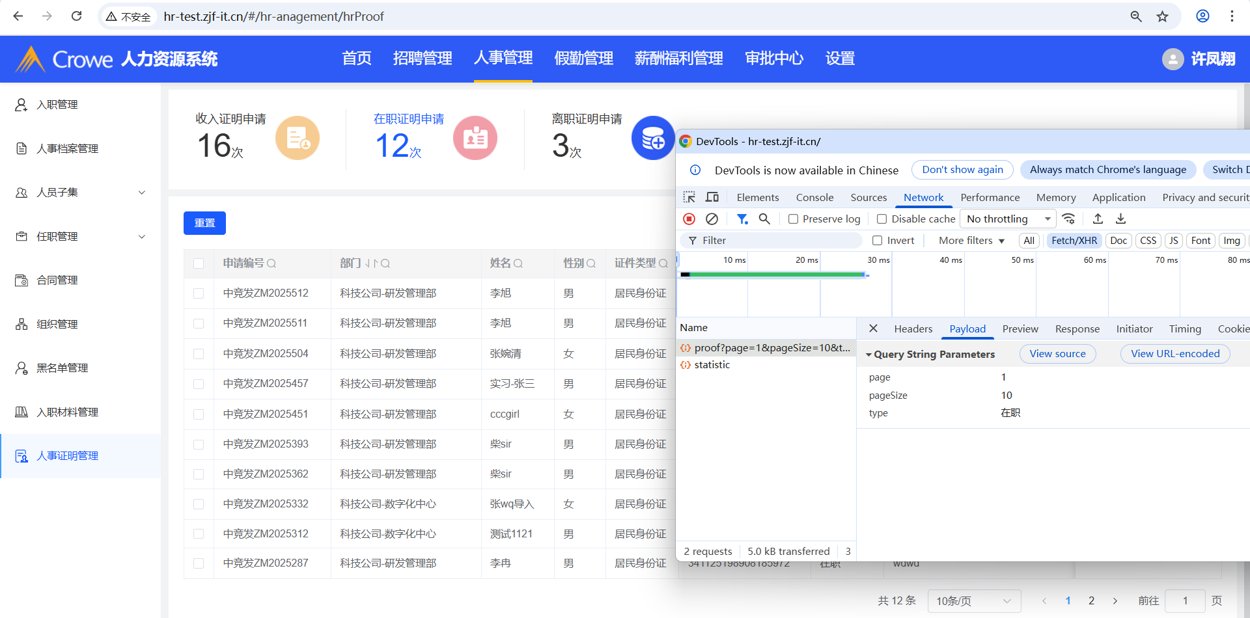The width and height of the screenshot is (1250, 618).
Task: Bookmark this page with the star icon
Action: coord(1162,16)
